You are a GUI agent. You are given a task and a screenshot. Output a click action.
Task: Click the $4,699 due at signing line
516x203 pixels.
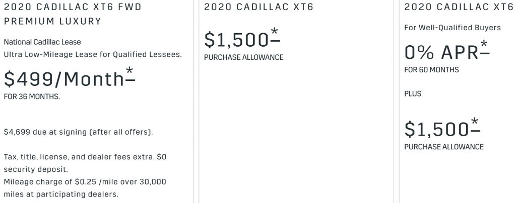(x=78, y=132)
